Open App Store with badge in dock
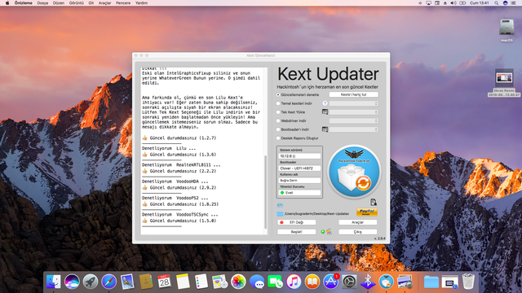 [330, 282]
